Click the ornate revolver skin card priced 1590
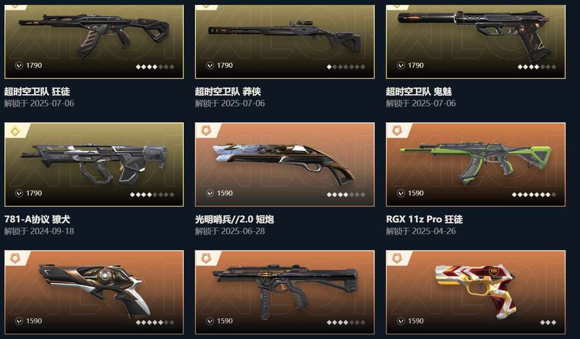The height and width of the screenshot is (339, 580). click(x=94, y=292)
